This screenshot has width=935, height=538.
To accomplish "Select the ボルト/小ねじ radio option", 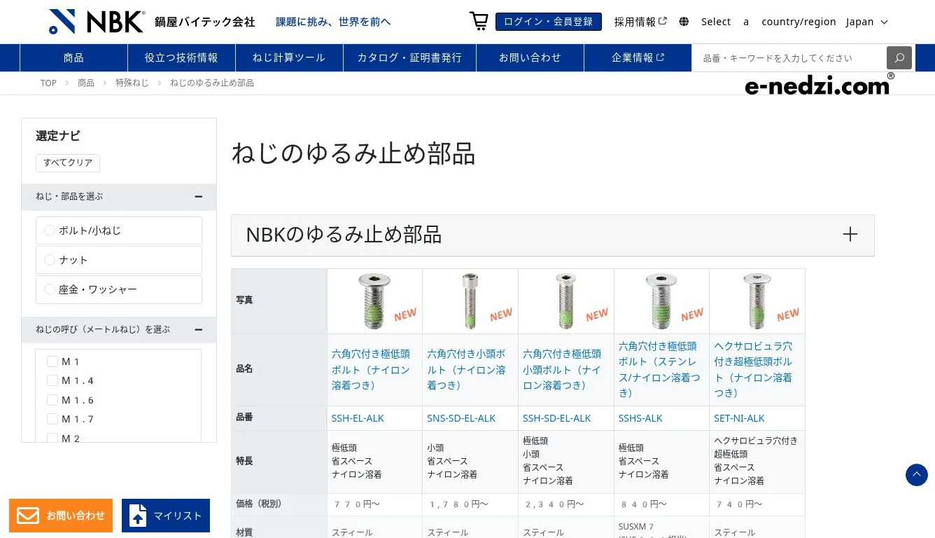I will click(49, 230).
